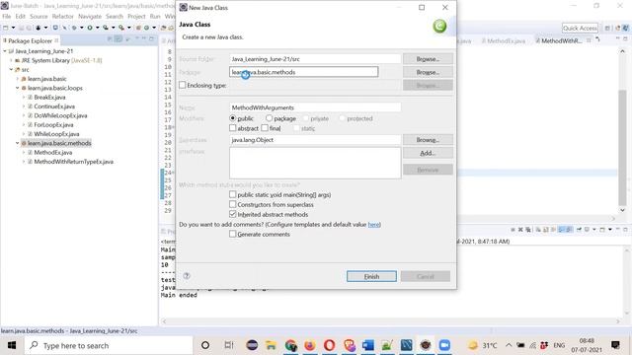632x355 pixels.
Task: Expand the MethodEx.java tree node
Action: pos(24,153)
